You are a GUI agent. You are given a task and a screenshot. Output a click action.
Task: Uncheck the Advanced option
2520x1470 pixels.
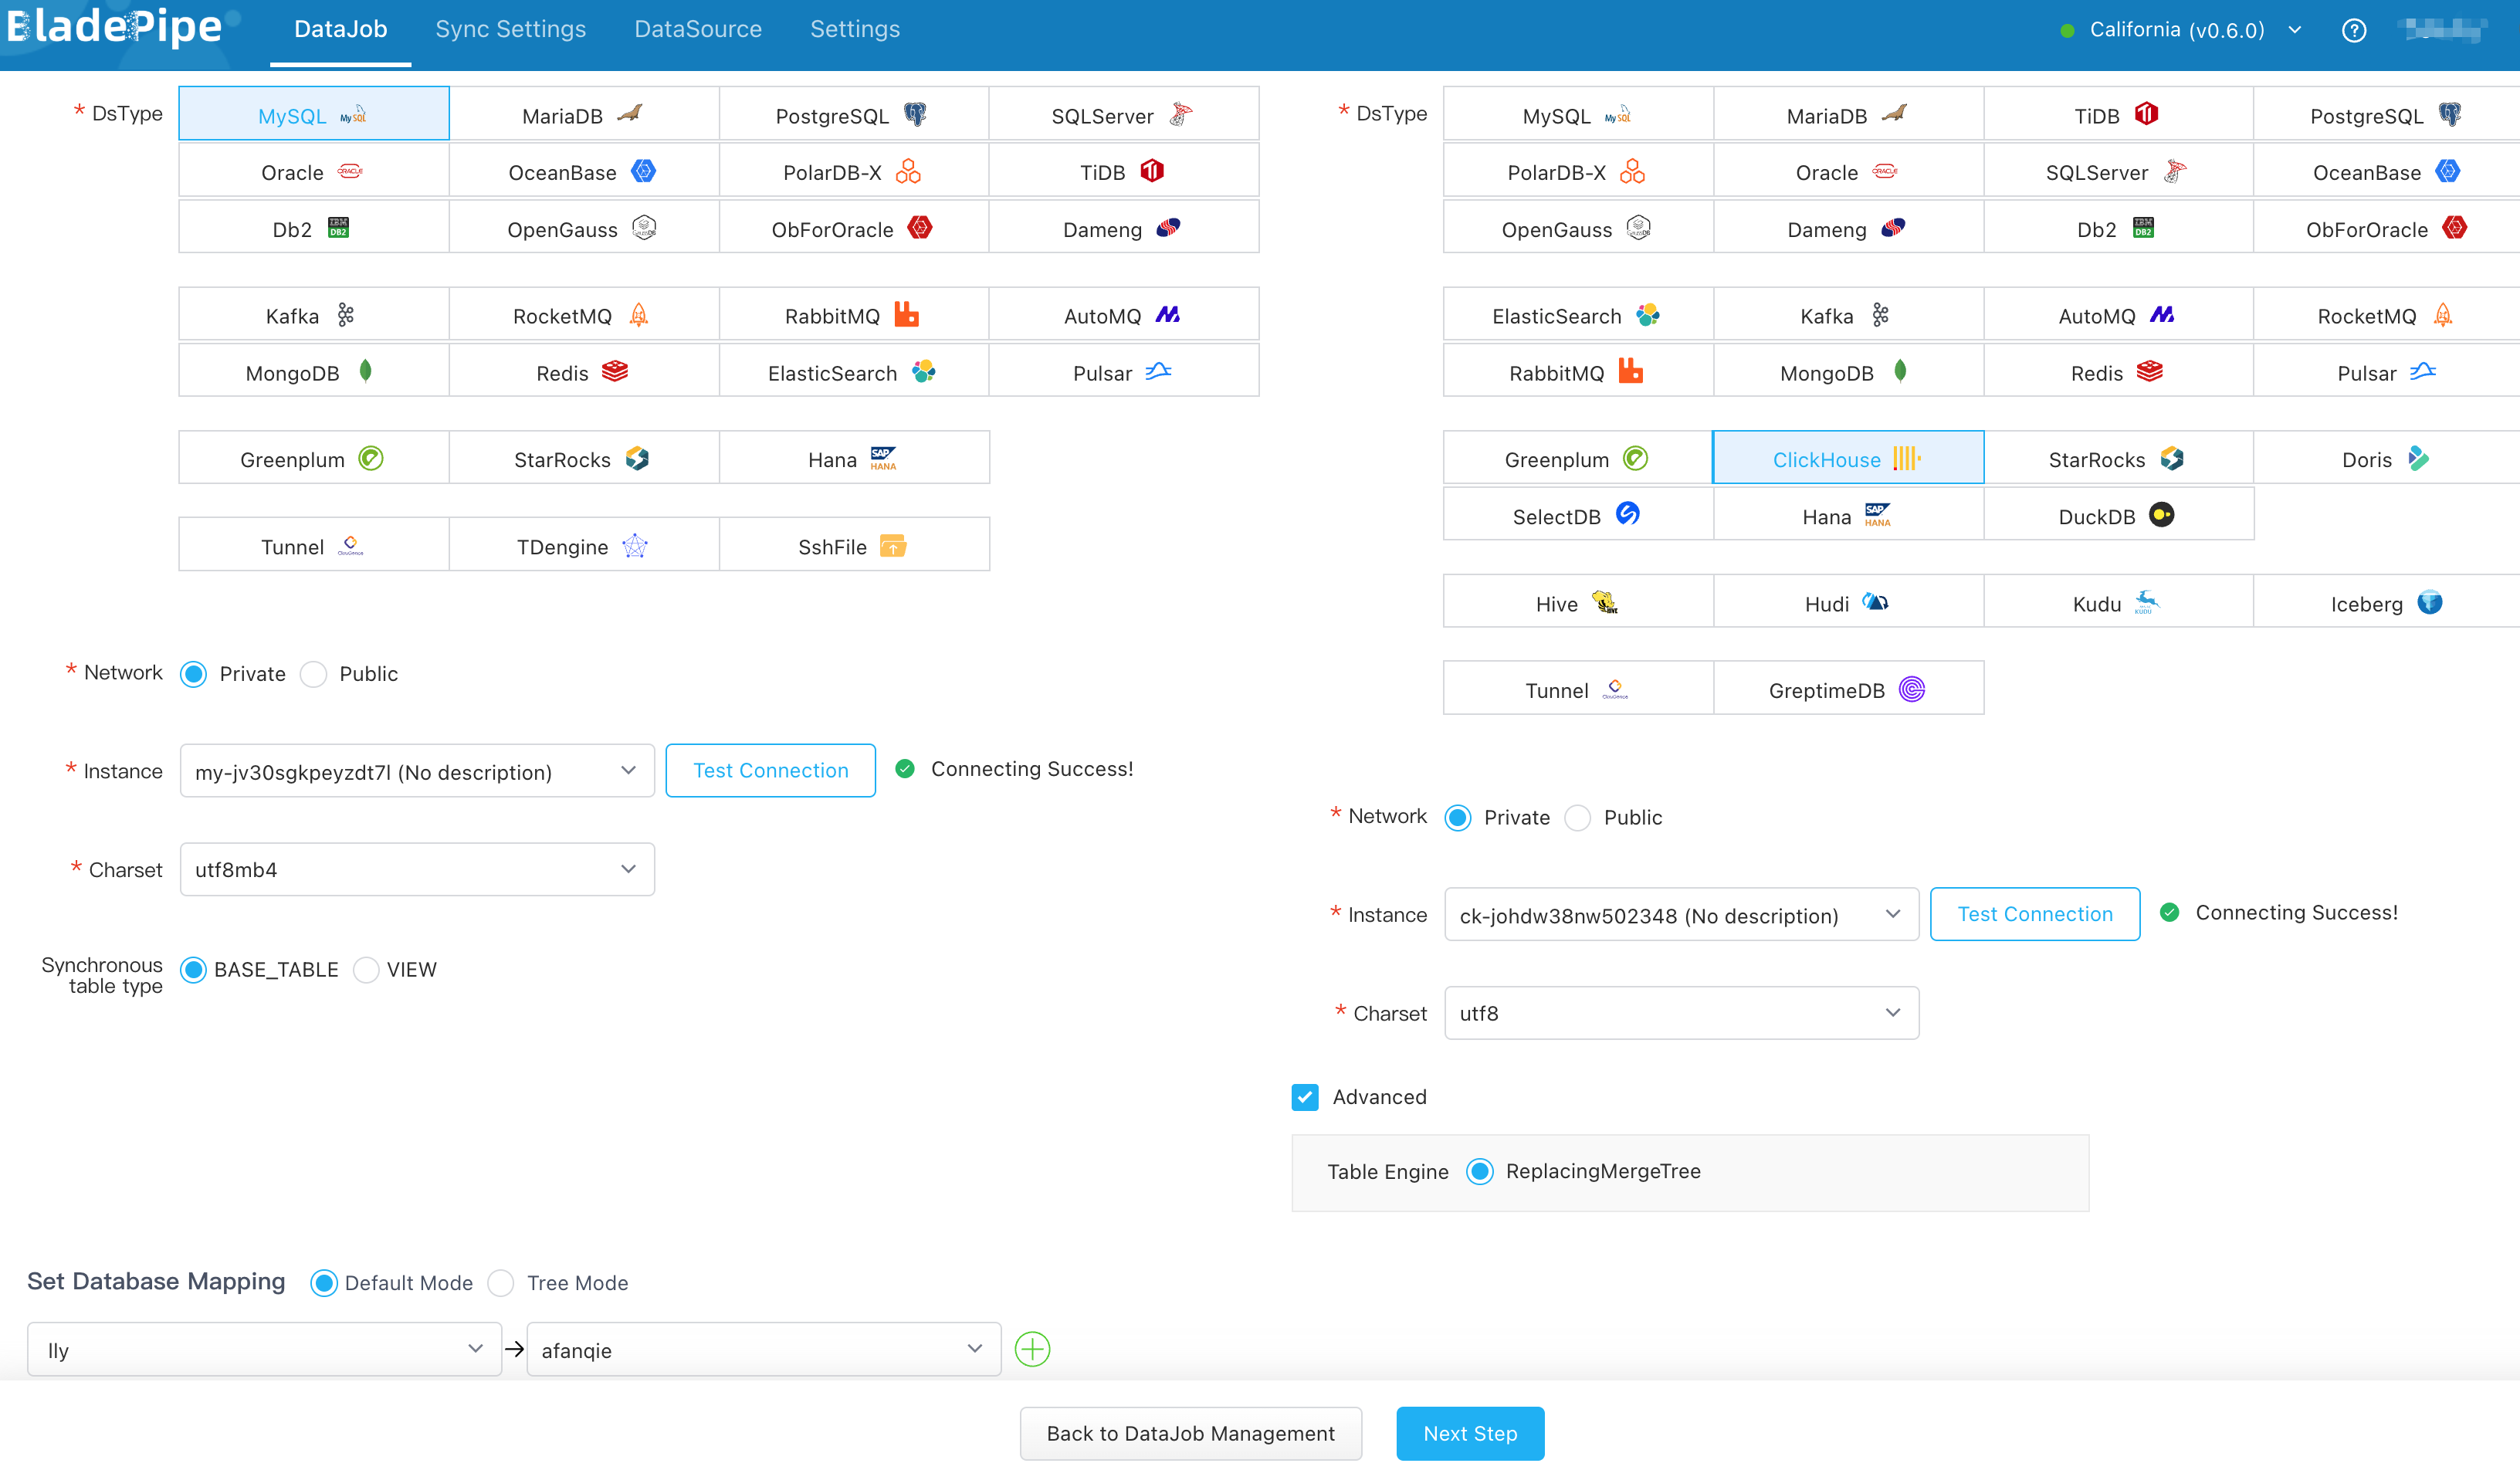[x=1305, y=1097]
